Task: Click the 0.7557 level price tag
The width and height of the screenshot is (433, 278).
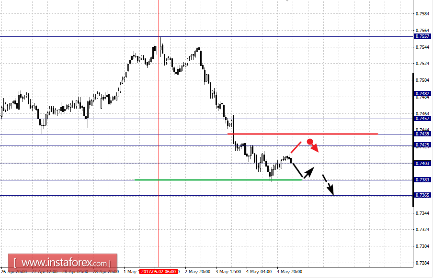Action: click(x=422, y=36)
